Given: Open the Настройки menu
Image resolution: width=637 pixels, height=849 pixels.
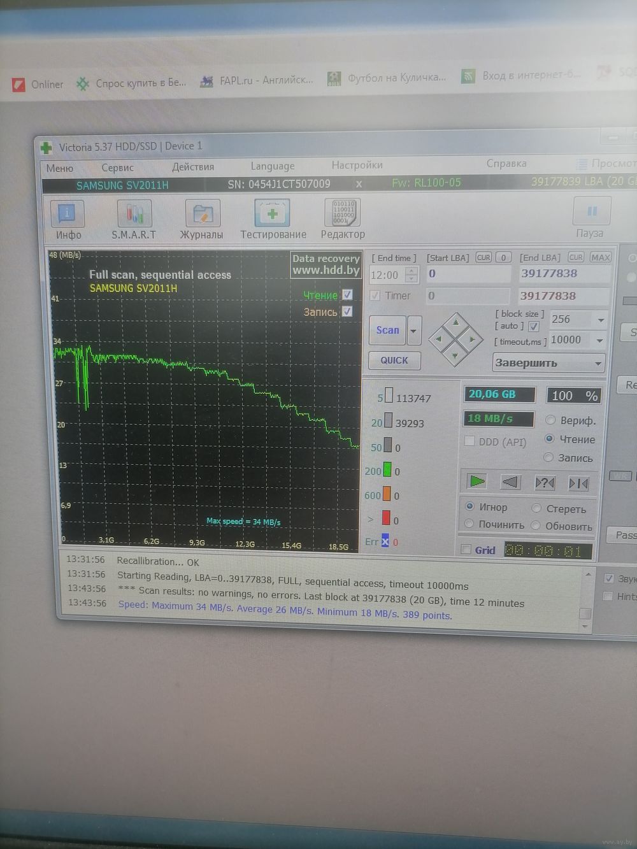Looking at the screenshot, I should click(357, 165).
